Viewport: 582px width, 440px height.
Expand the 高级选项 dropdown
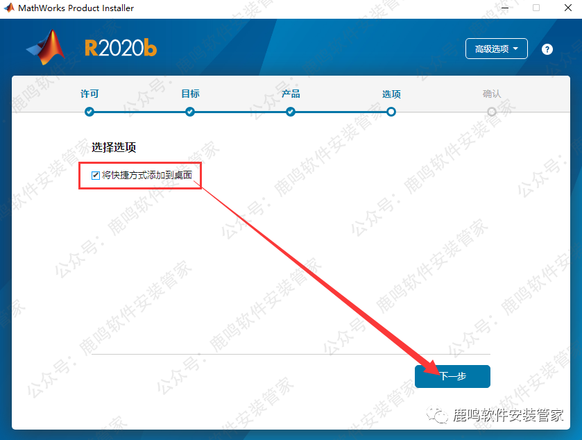click(x=496, y=49)
